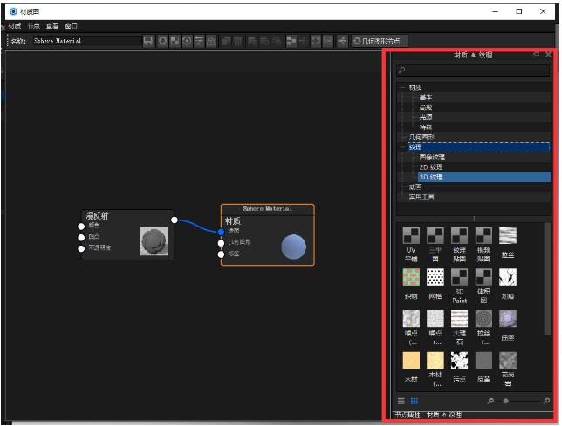
Task: Collapse the 纹理 tree category
Action: coord(403,147)
